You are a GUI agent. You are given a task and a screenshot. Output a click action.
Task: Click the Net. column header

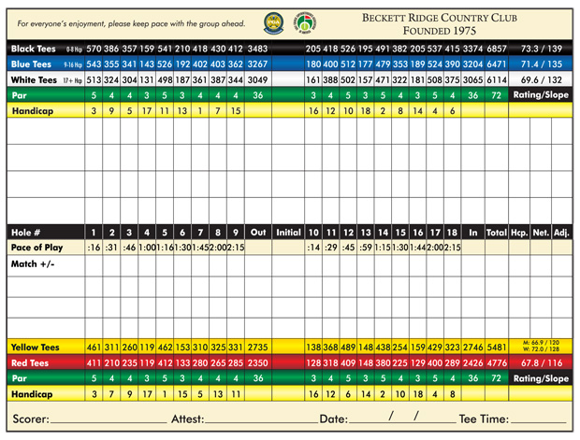click(541, 233)
